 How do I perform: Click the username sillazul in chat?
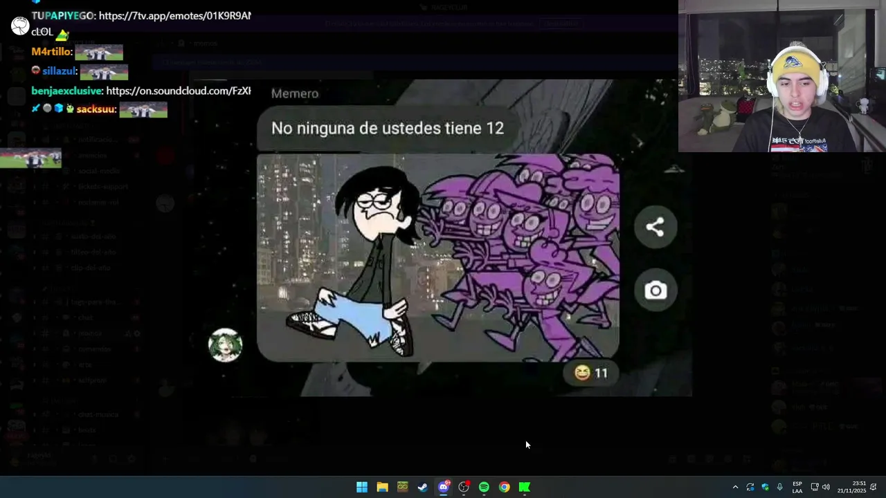(x=60, y=71)
